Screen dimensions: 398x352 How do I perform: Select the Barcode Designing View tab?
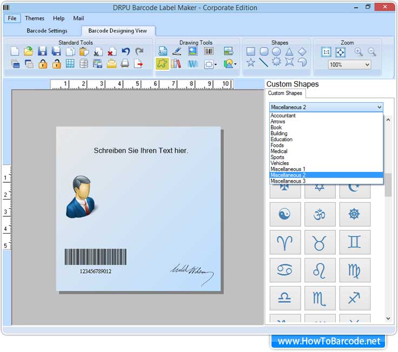117,31
